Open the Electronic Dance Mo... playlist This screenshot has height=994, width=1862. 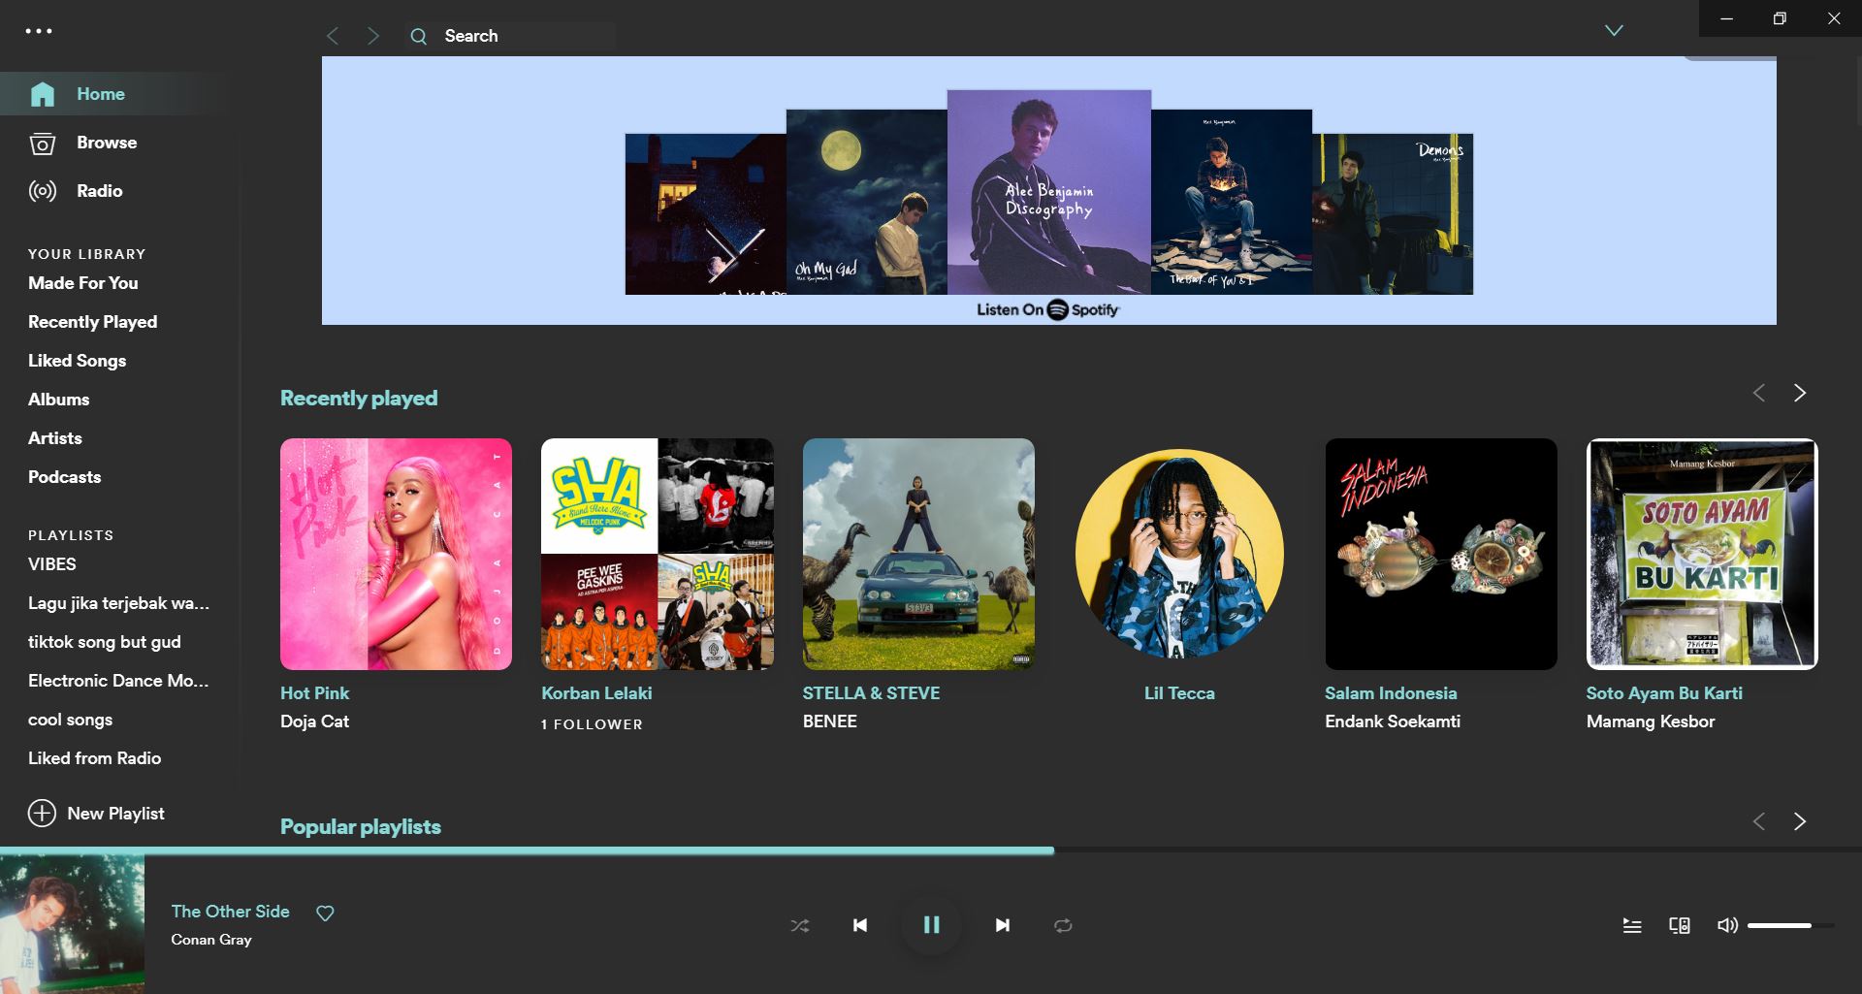coord(118,681)
